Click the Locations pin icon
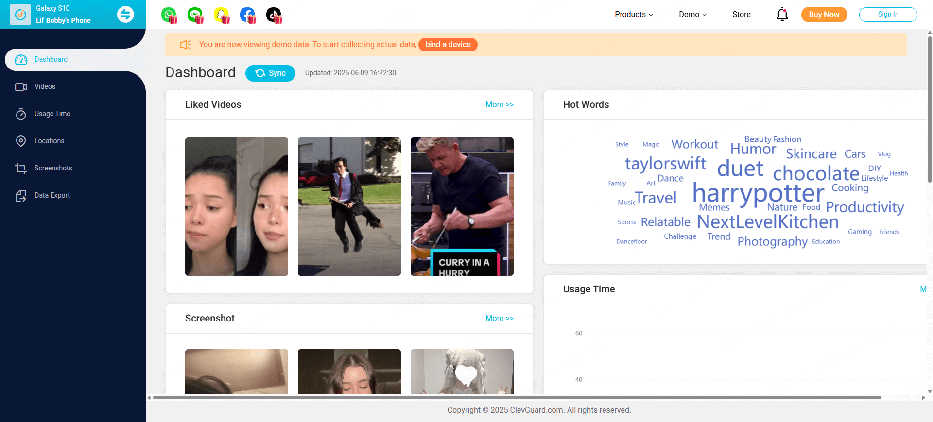 (x=21, y=141)
